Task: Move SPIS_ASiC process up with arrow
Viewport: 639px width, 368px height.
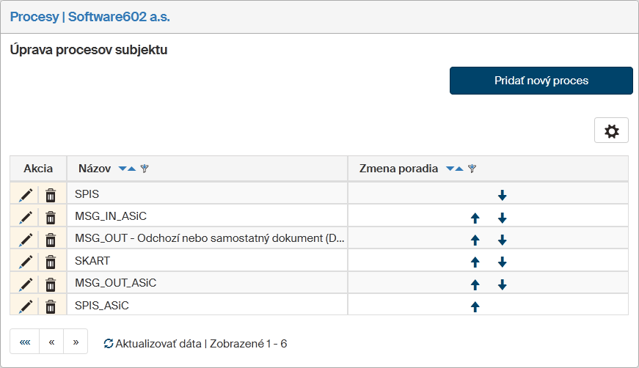Action: [475, 306]
